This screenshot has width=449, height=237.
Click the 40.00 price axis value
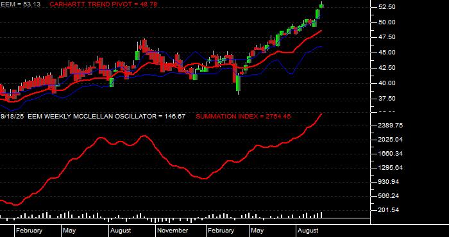tap(387, 83)
